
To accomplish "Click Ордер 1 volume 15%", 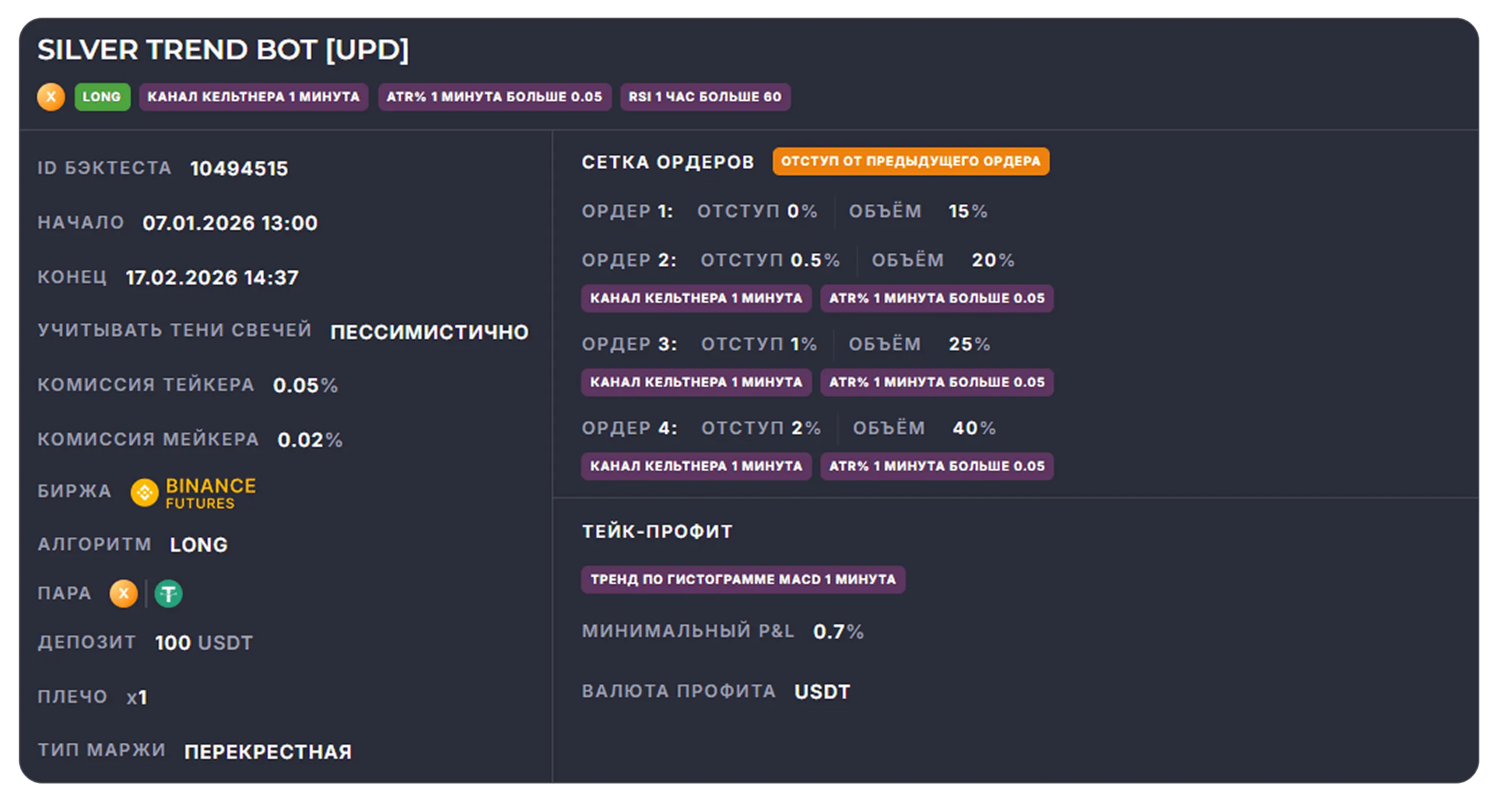I will tap(968, 211).
